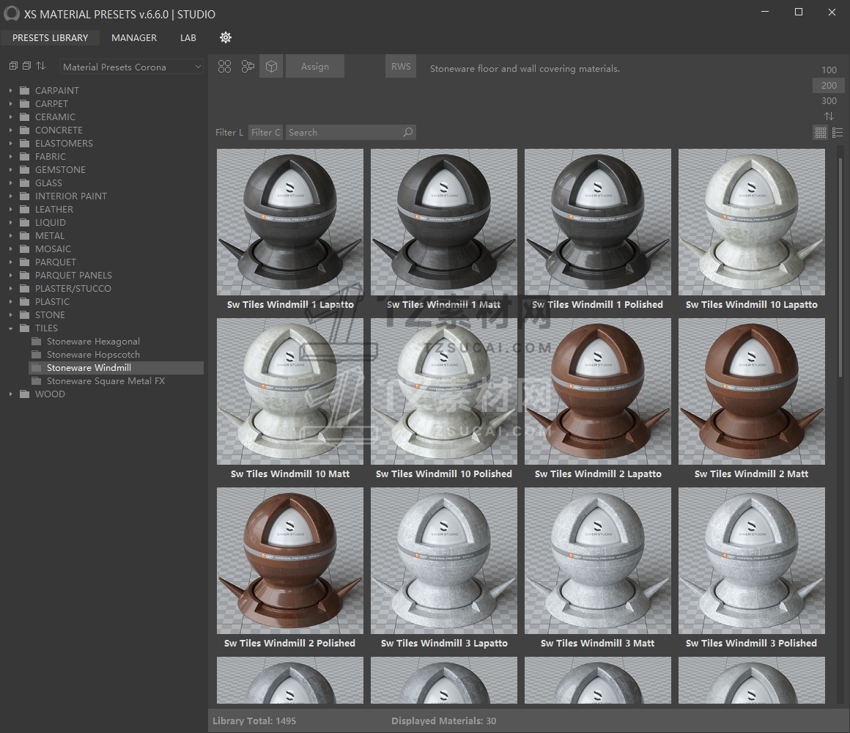The image size is (850, 733).
Task: Expand the CARPET folder arrow
Action: [10, 103]
